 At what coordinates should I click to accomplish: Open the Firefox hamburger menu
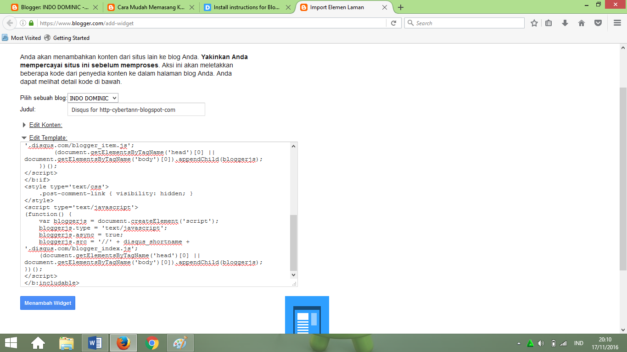click(617, 23)
